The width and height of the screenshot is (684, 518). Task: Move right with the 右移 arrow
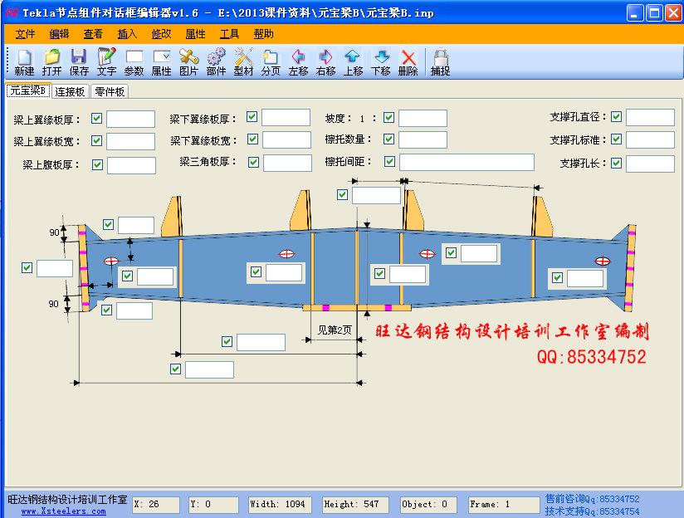coord(326,62)
